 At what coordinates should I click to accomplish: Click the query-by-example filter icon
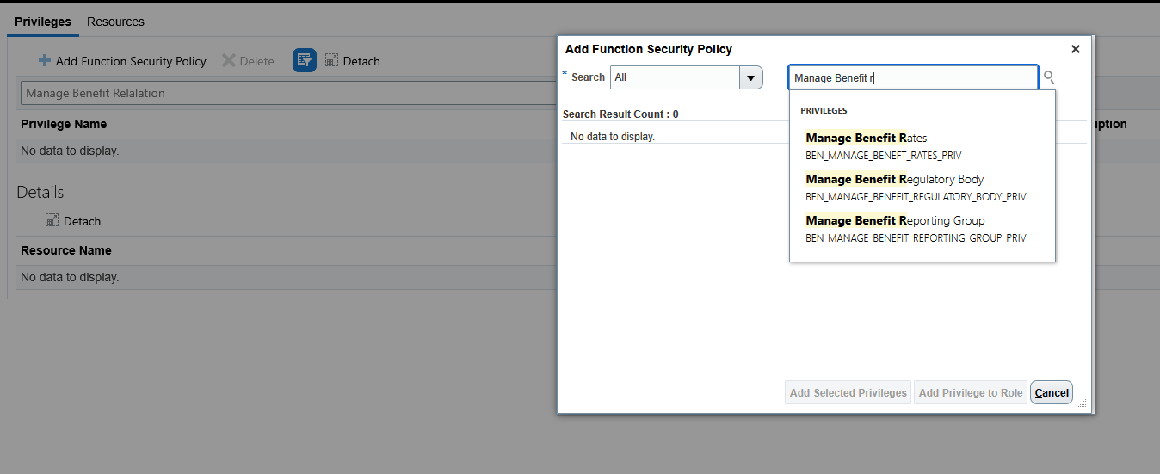click(x=305, y=60)
